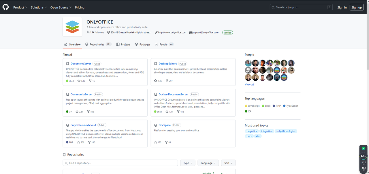Select the onlyoffice topic tag
Image resolution: width=369 pixels, height=174 pixels.
[x=252, y=131]
